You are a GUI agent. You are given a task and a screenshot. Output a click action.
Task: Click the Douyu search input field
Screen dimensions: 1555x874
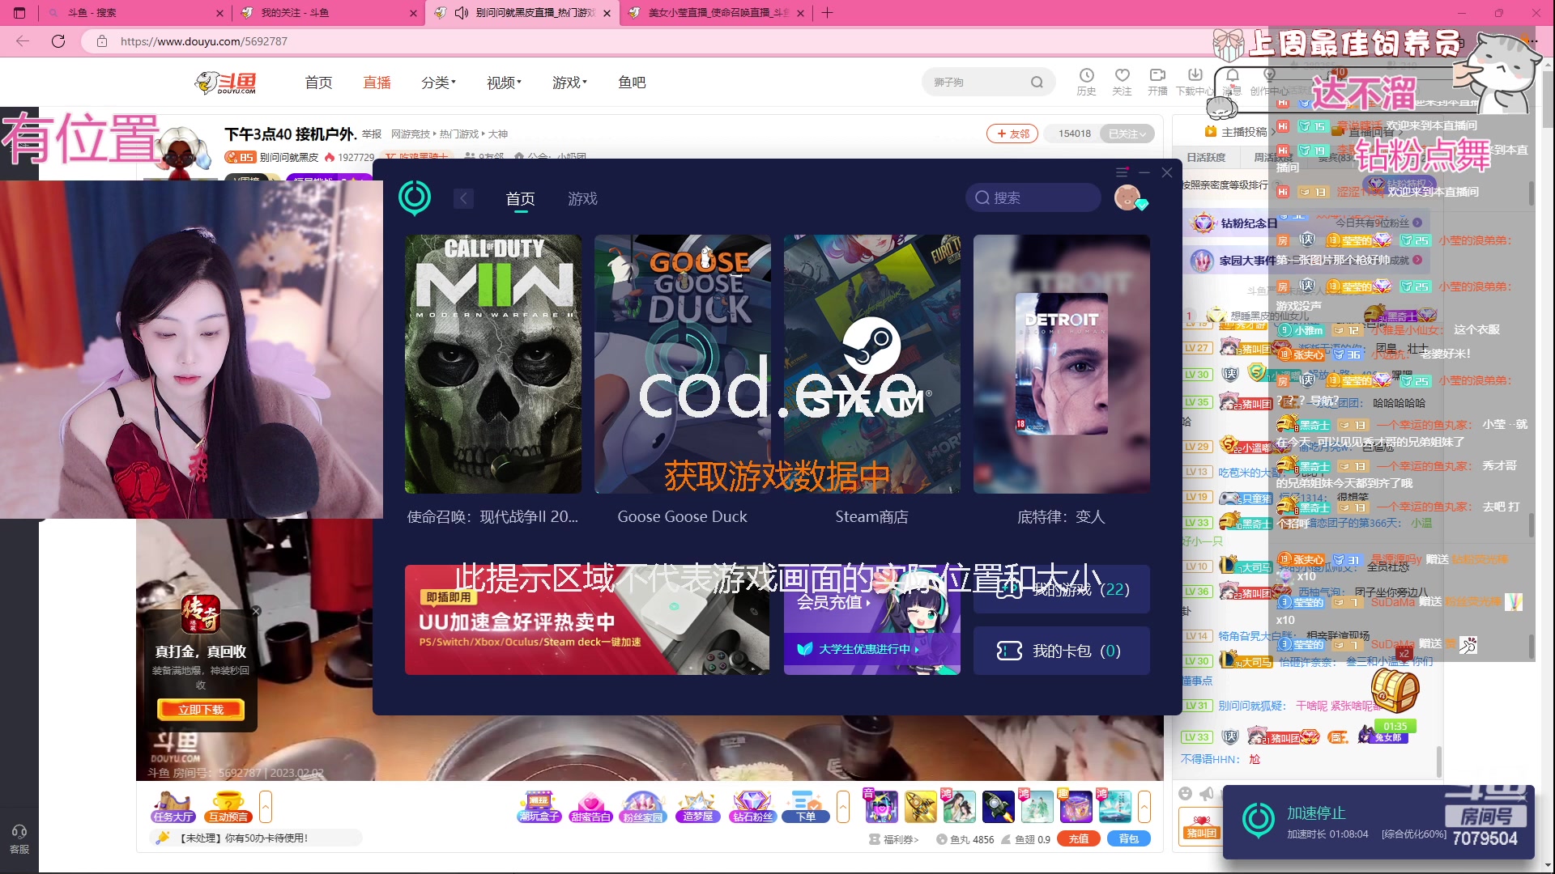[x=978, y=83]
